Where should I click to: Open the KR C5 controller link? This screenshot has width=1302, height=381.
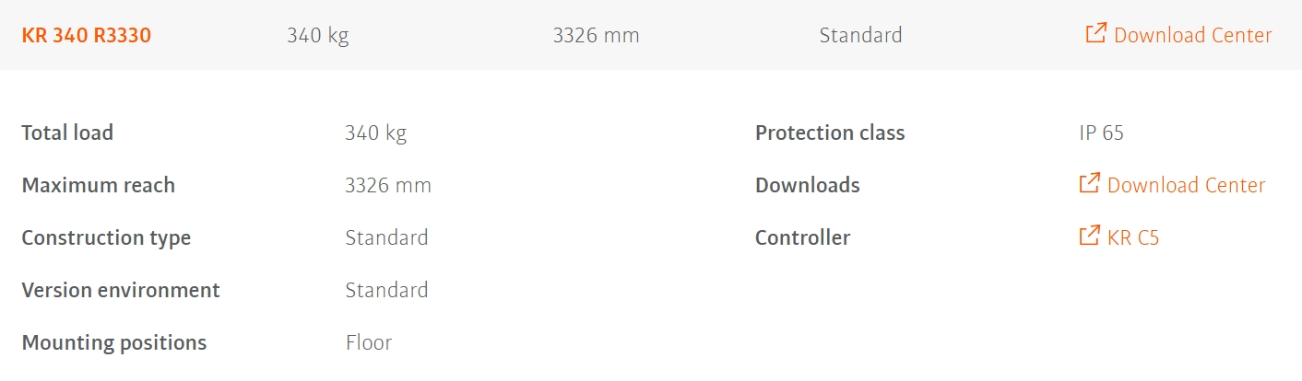pos(1133,238)
